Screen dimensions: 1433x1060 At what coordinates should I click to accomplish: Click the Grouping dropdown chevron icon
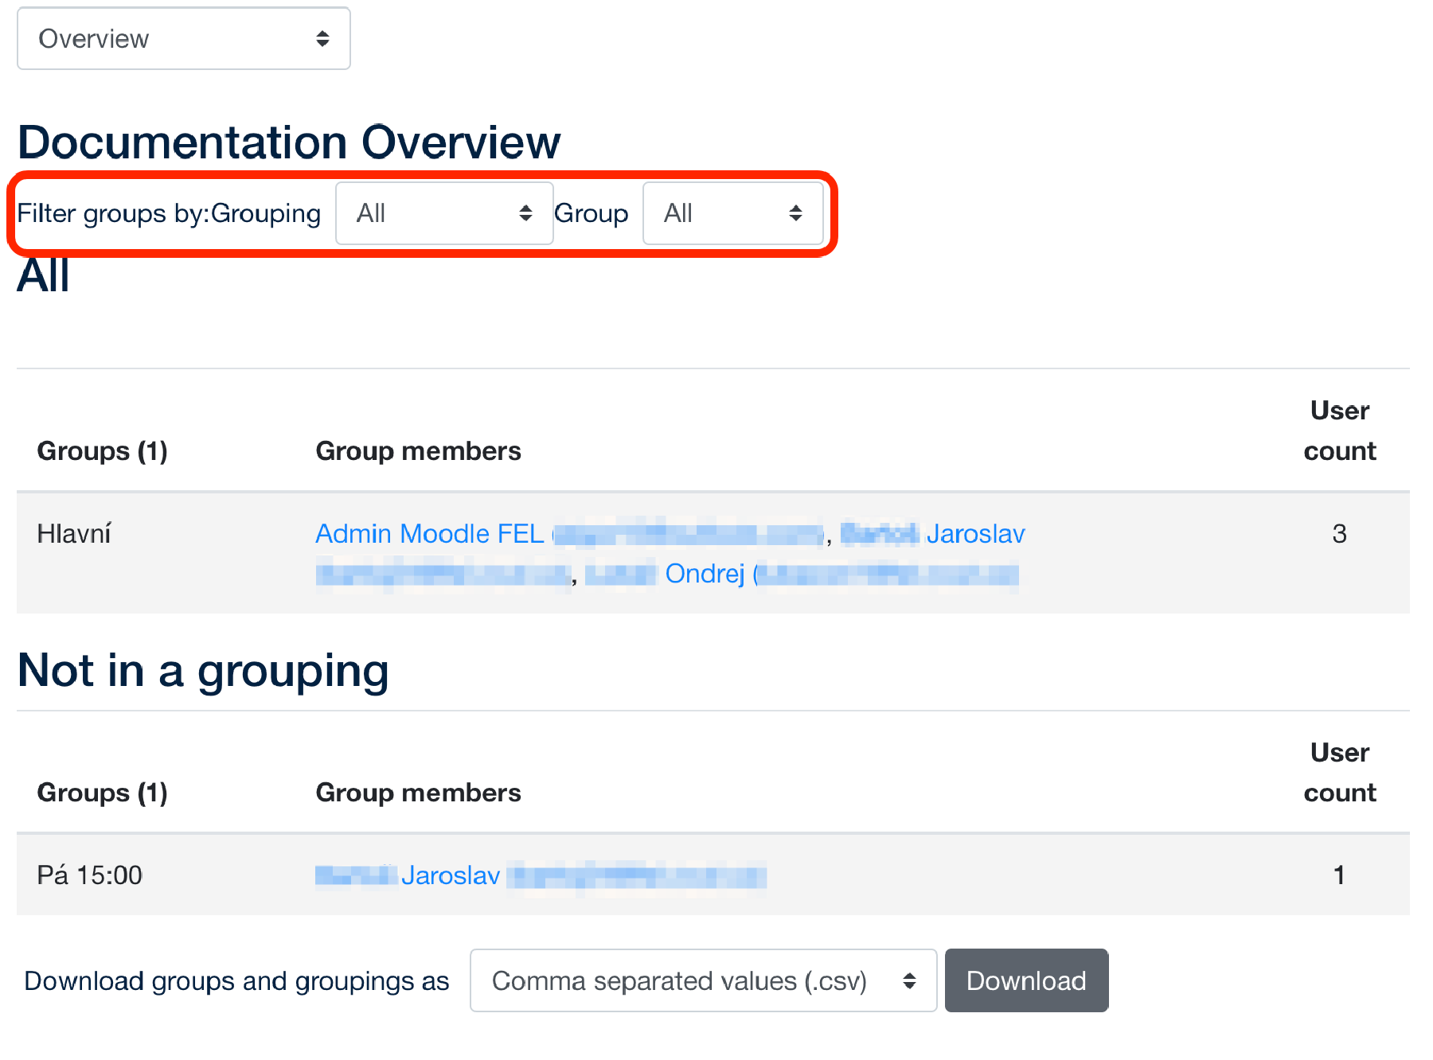point(525,213)
